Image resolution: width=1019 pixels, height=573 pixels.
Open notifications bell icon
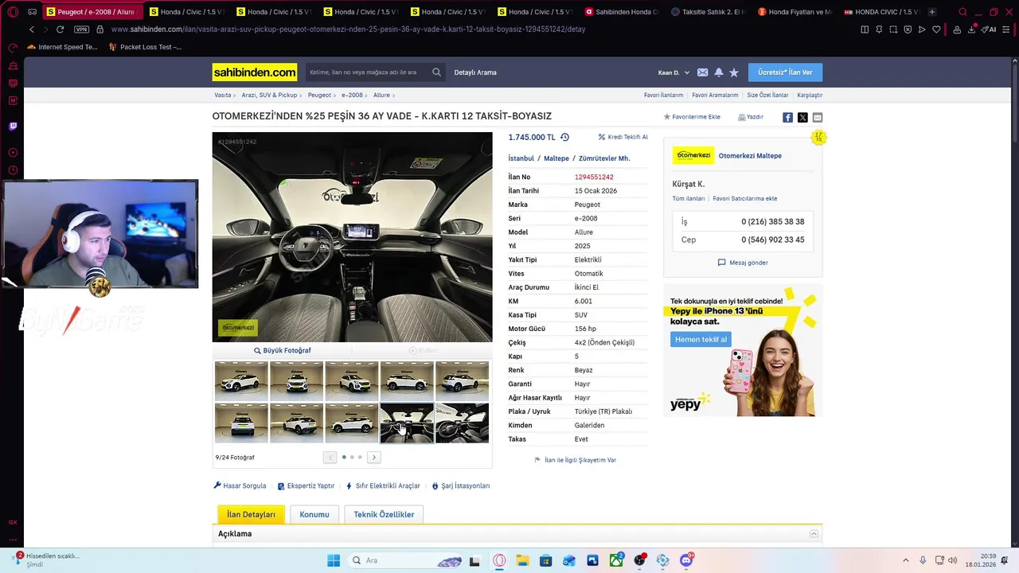[719, 72]
